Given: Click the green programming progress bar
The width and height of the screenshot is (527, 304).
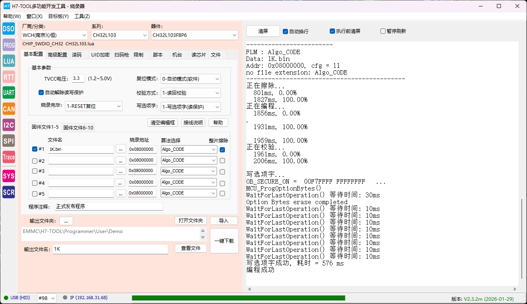Looking at the screenshot, I should 239,298.
